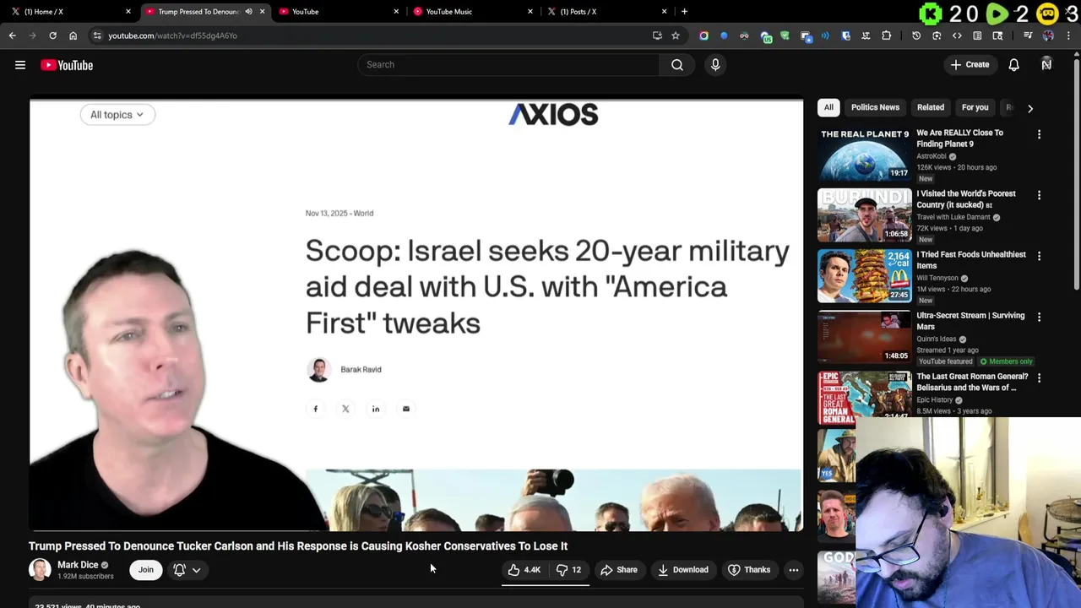Click the install app icon in address bar

click(x=657, y=35)
